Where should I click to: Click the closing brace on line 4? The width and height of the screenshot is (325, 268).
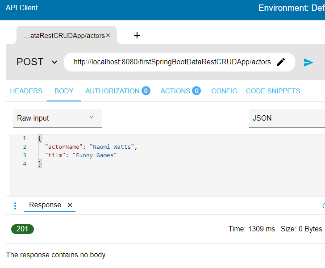pos(40,164)
